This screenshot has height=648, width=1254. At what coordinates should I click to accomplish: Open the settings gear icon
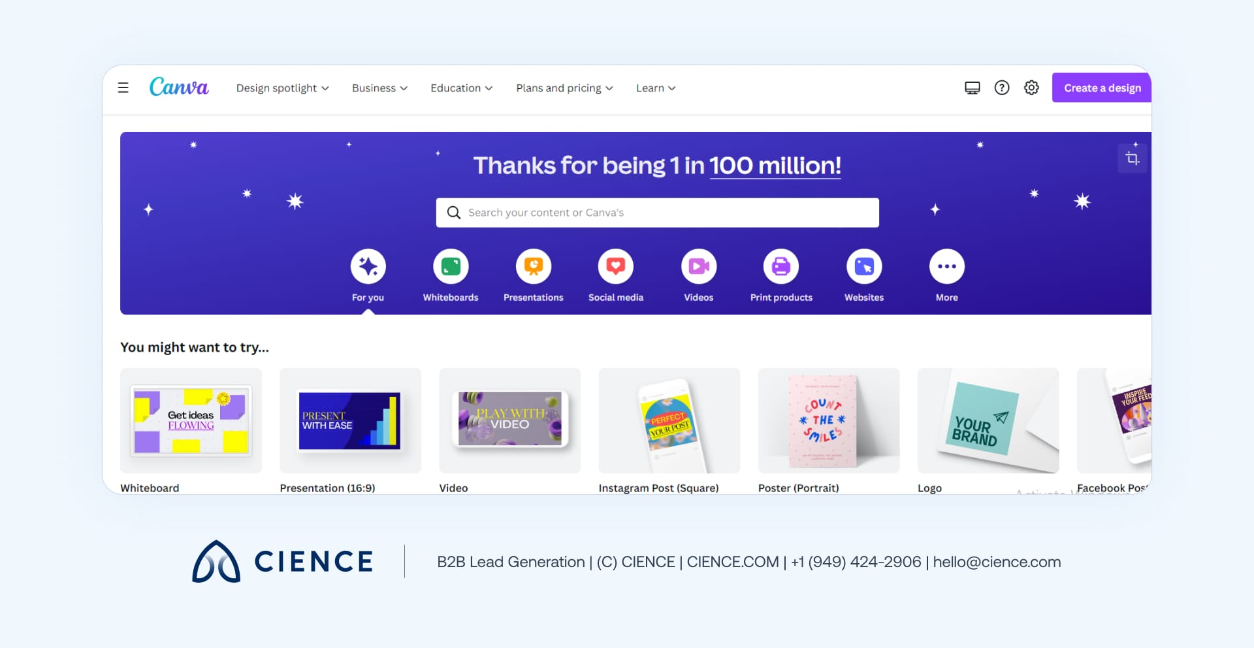tap(1031, 87)
